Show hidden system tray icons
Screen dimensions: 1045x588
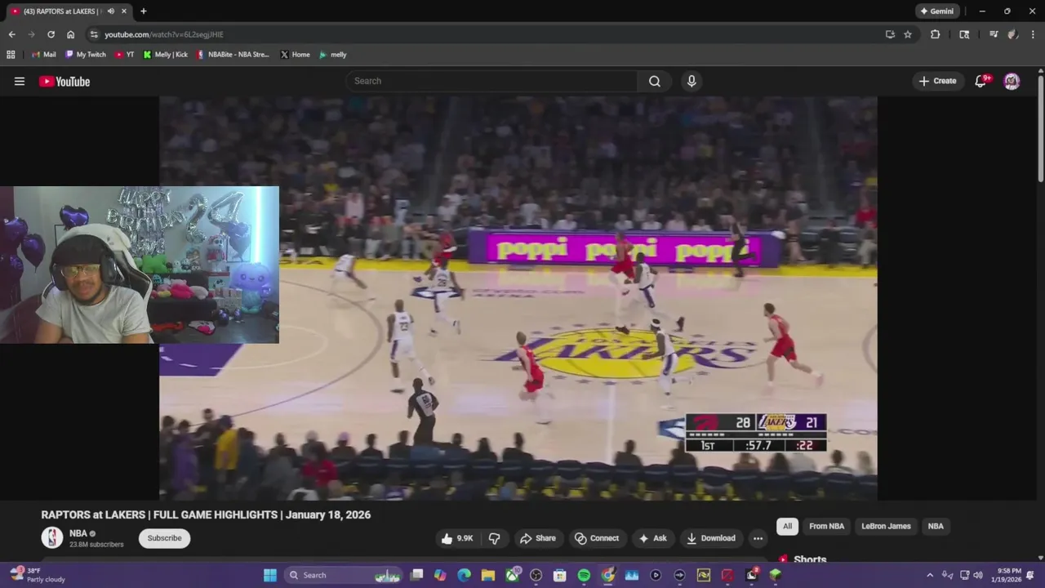pyautogui.click(x=929, y=575)
